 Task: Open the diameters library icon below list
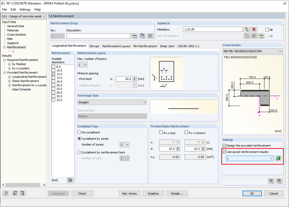(70, 180)
